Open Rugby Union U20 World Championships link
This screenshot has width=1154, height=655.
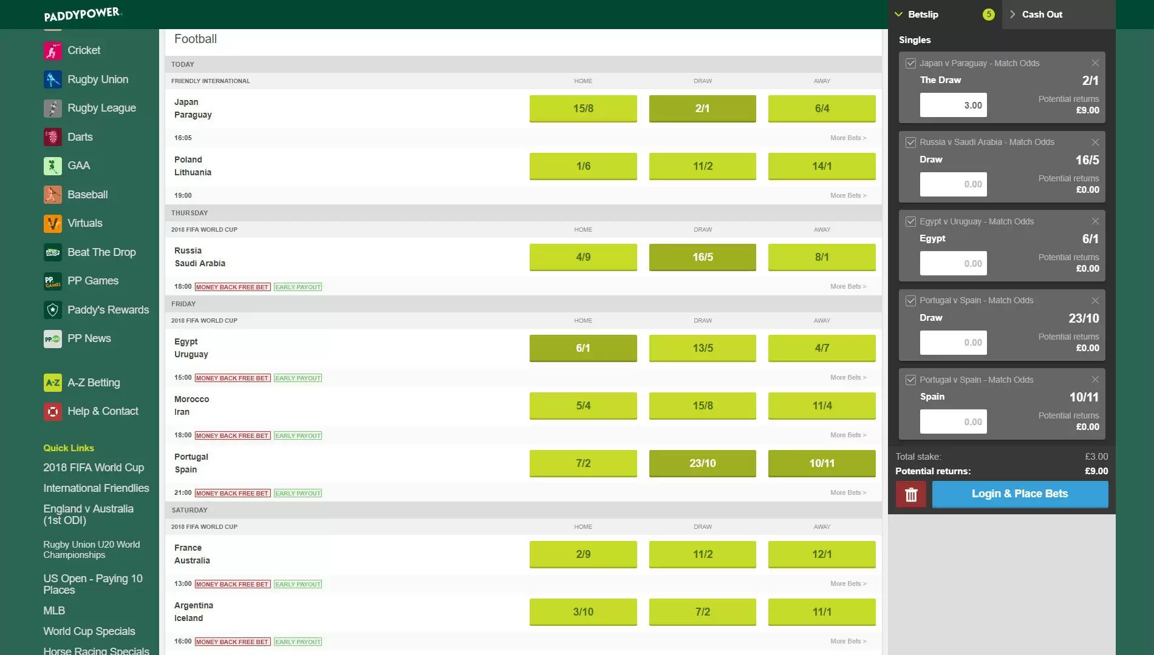click(x=92, y=550)
